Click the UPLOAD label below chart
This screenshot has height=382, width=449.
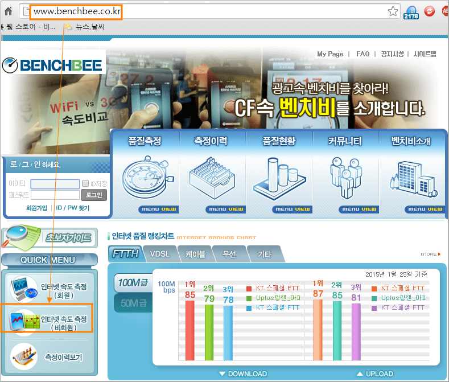pyautogui.click(x=375, y=373)
